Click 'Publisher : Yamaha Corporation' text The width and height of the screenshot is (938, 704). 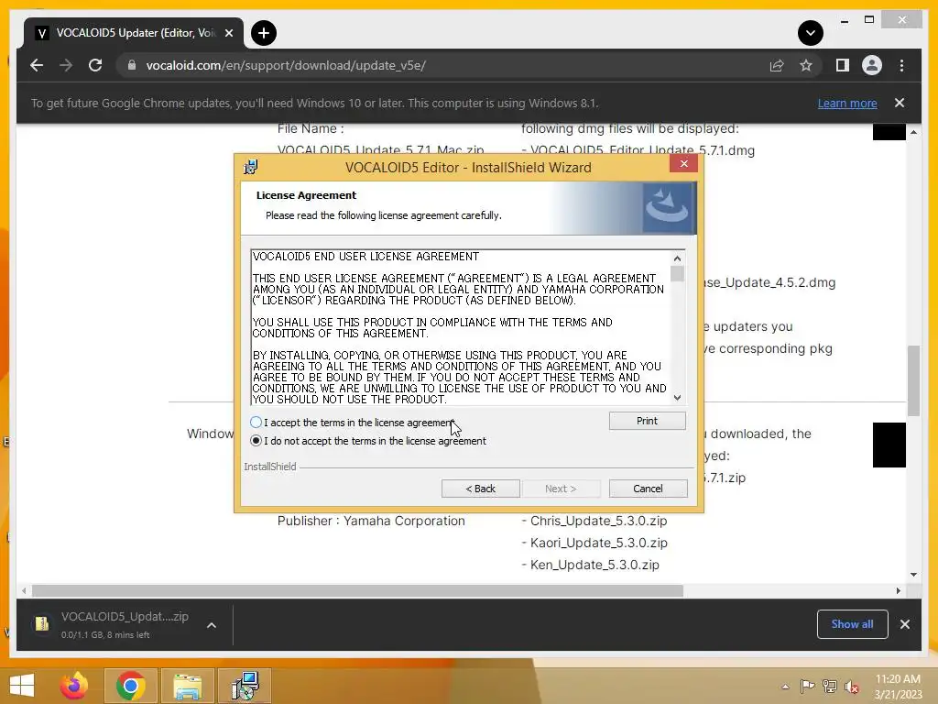point(371,521)
